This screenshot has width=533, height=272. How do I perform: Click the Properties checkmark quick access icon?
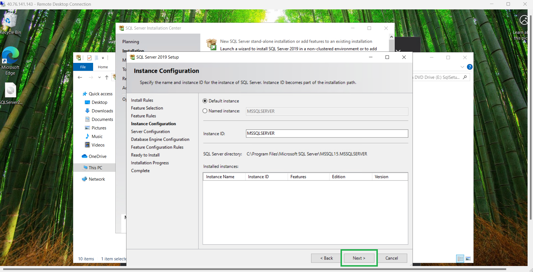point(89,58)
